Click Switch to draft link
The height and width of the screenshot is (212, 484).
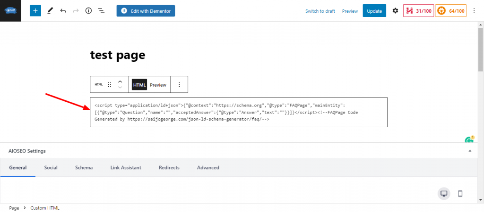(320, 11)
